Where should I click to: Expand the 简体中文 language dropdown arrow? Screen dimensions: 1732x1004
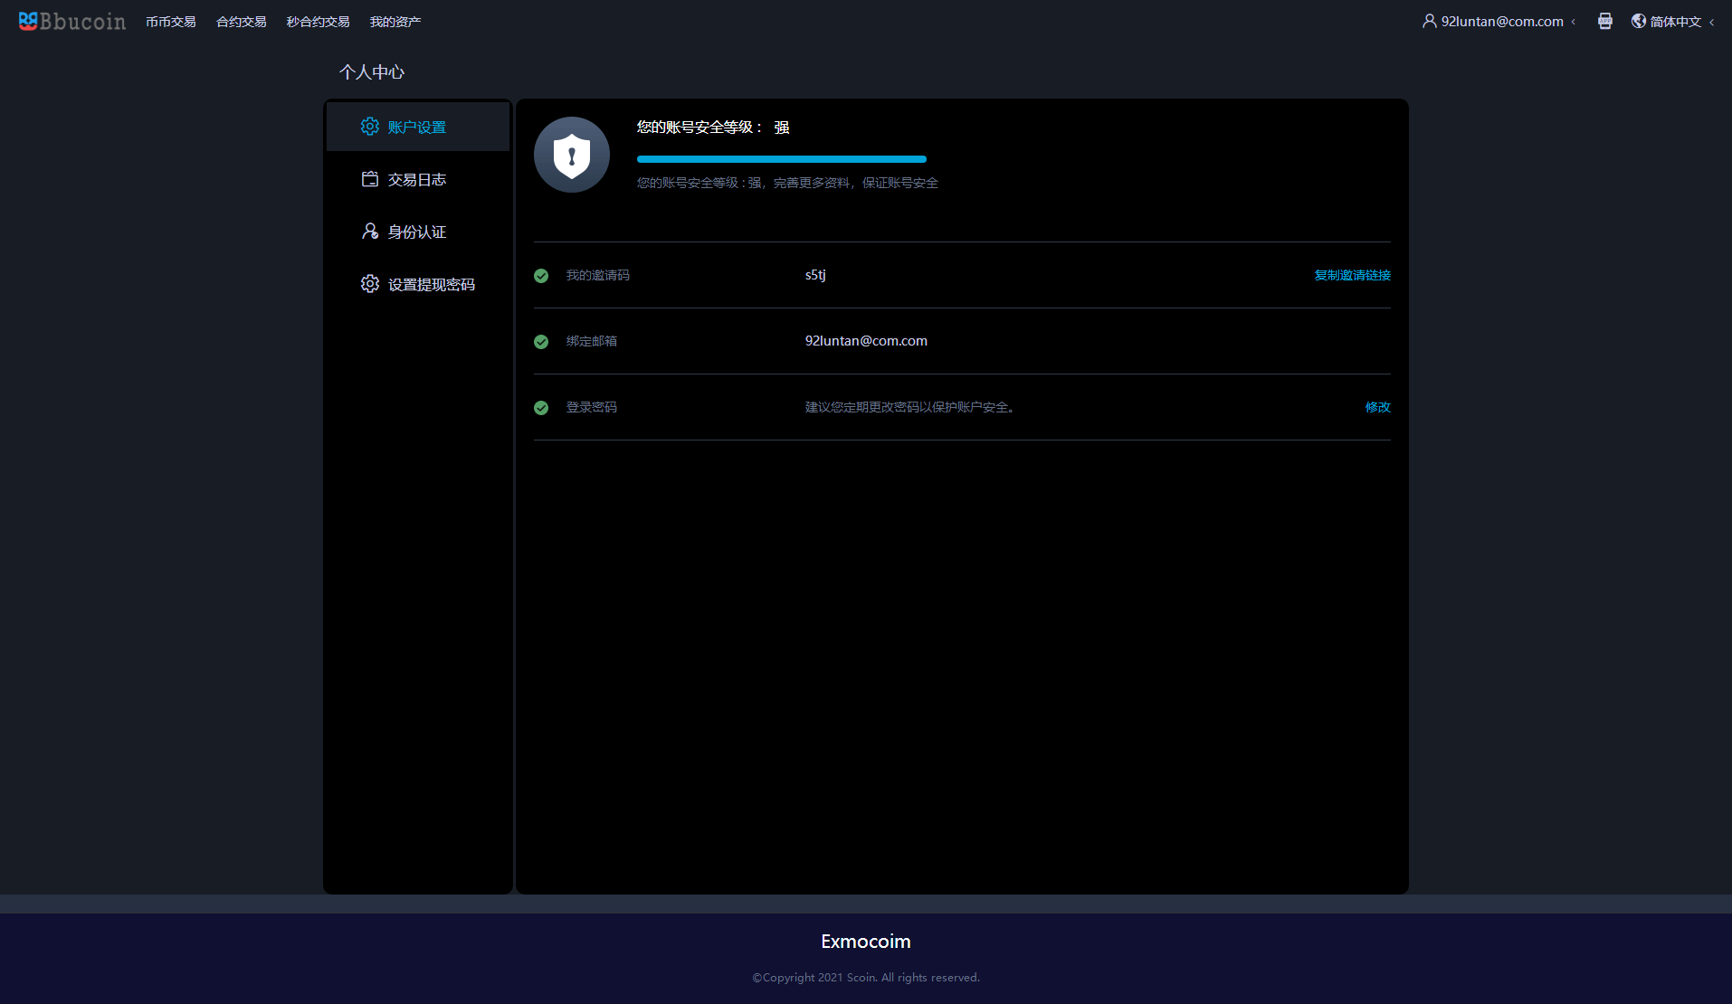coord(1711,22)
